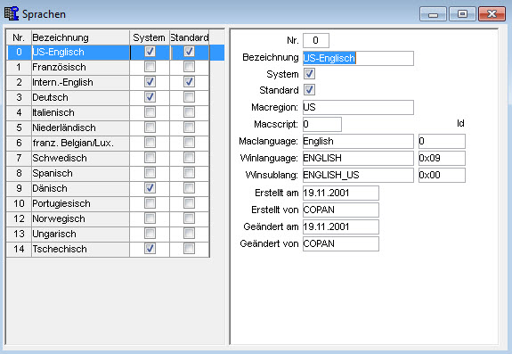Viewport: 512px width, 354px height.
Task: Click the Macscript input field
Action: [x=322, y=124]
